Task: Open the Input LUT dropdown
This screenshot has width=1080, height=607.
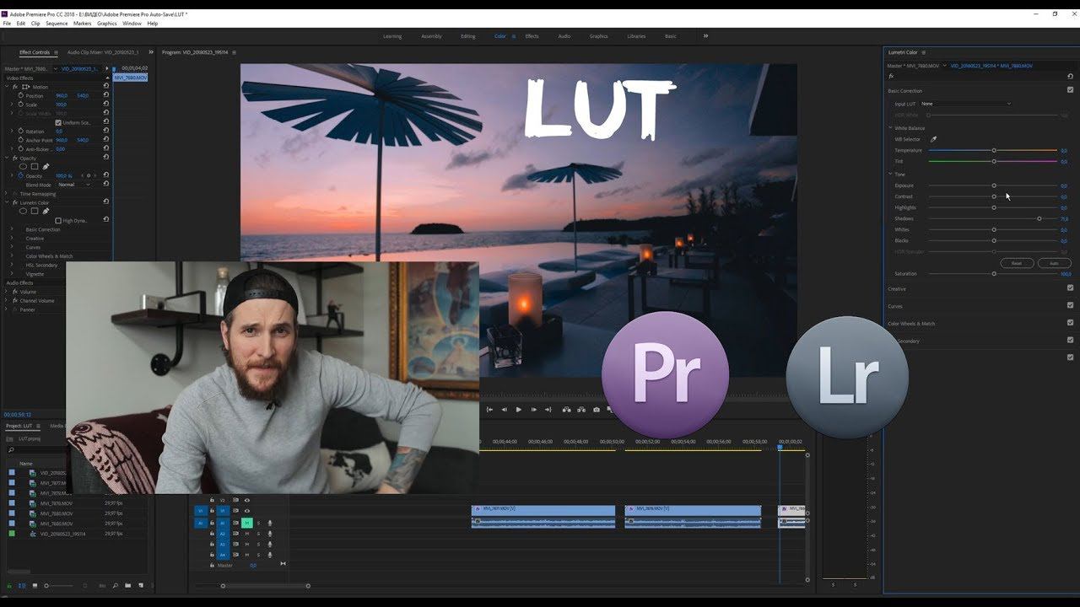Action: pyautogui.click(x=965, y=104)
